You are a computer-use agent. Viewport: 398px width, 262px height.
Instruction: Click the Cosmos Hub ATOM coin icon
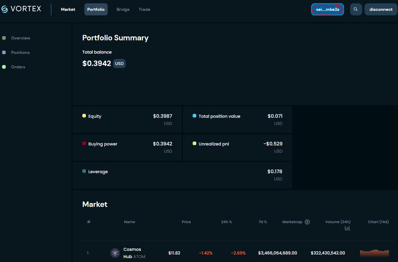click(x=115, y=253)
